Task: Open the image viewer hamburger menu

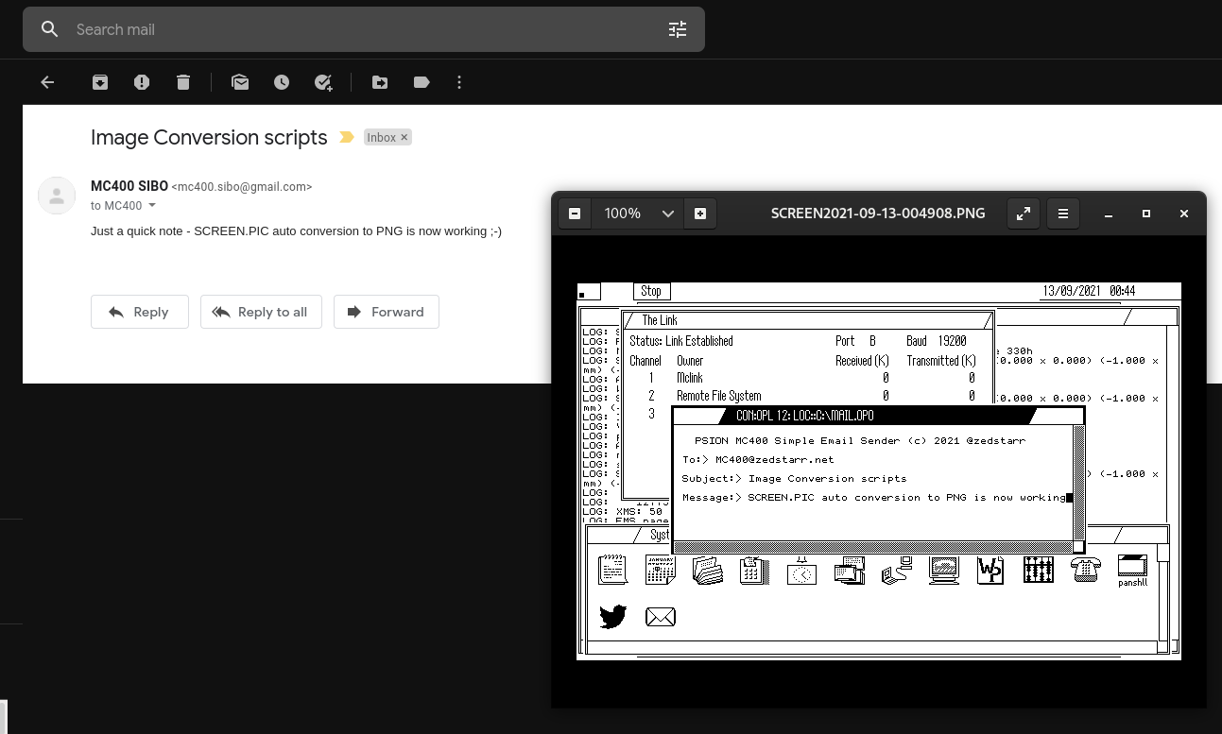Action: [x=1063, y=213]
